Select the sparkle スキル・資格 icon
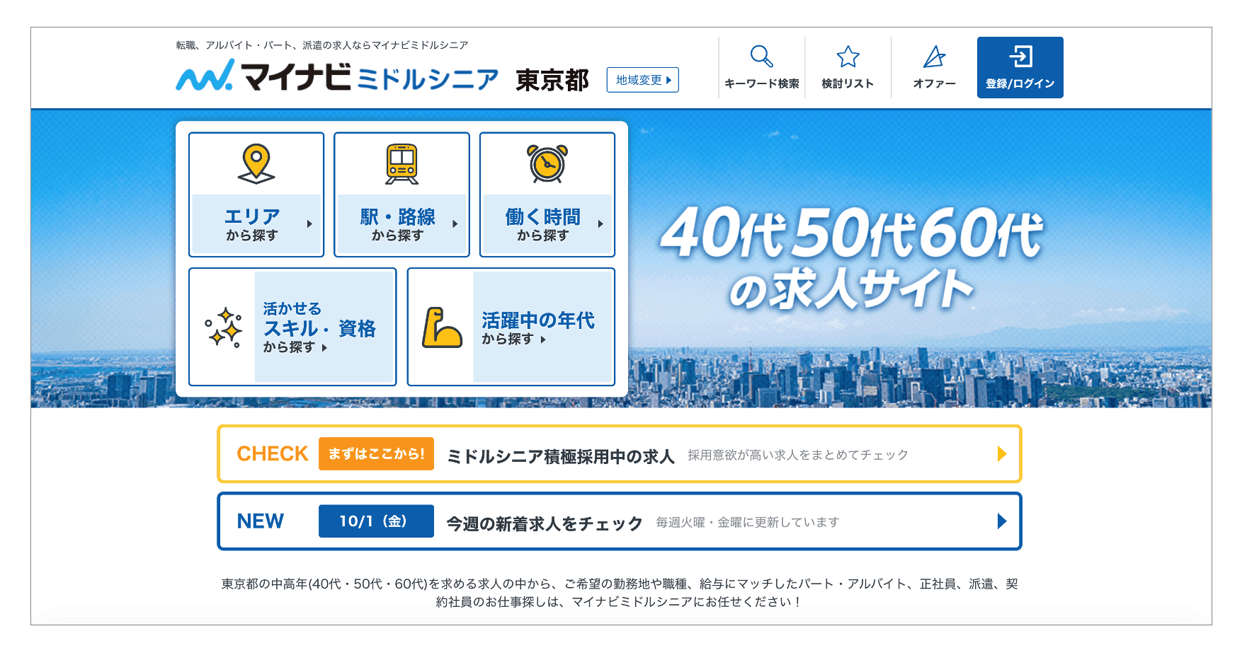Screen dimensions: 1242x655 coord(223,327)
